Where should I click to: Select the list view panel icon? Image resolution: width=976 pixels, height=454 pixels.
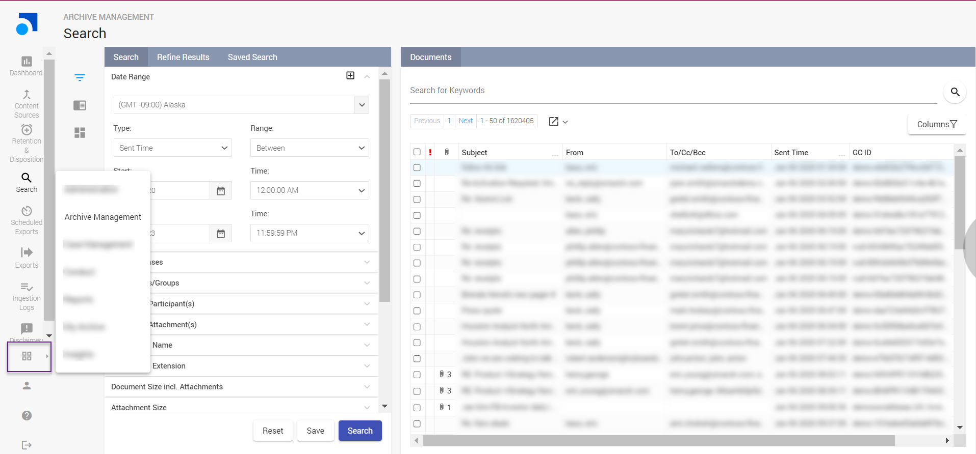point(80,105)
